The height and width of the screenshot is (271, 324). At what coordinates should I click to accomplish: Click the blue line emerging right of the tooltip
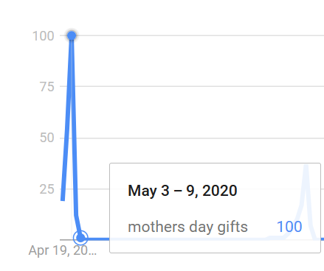click(323, 239)
